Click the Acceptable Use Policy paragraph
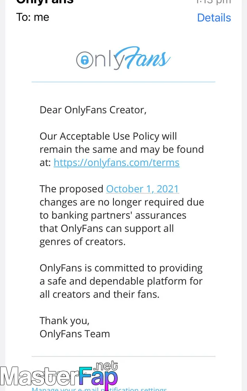 click(122, 149)
